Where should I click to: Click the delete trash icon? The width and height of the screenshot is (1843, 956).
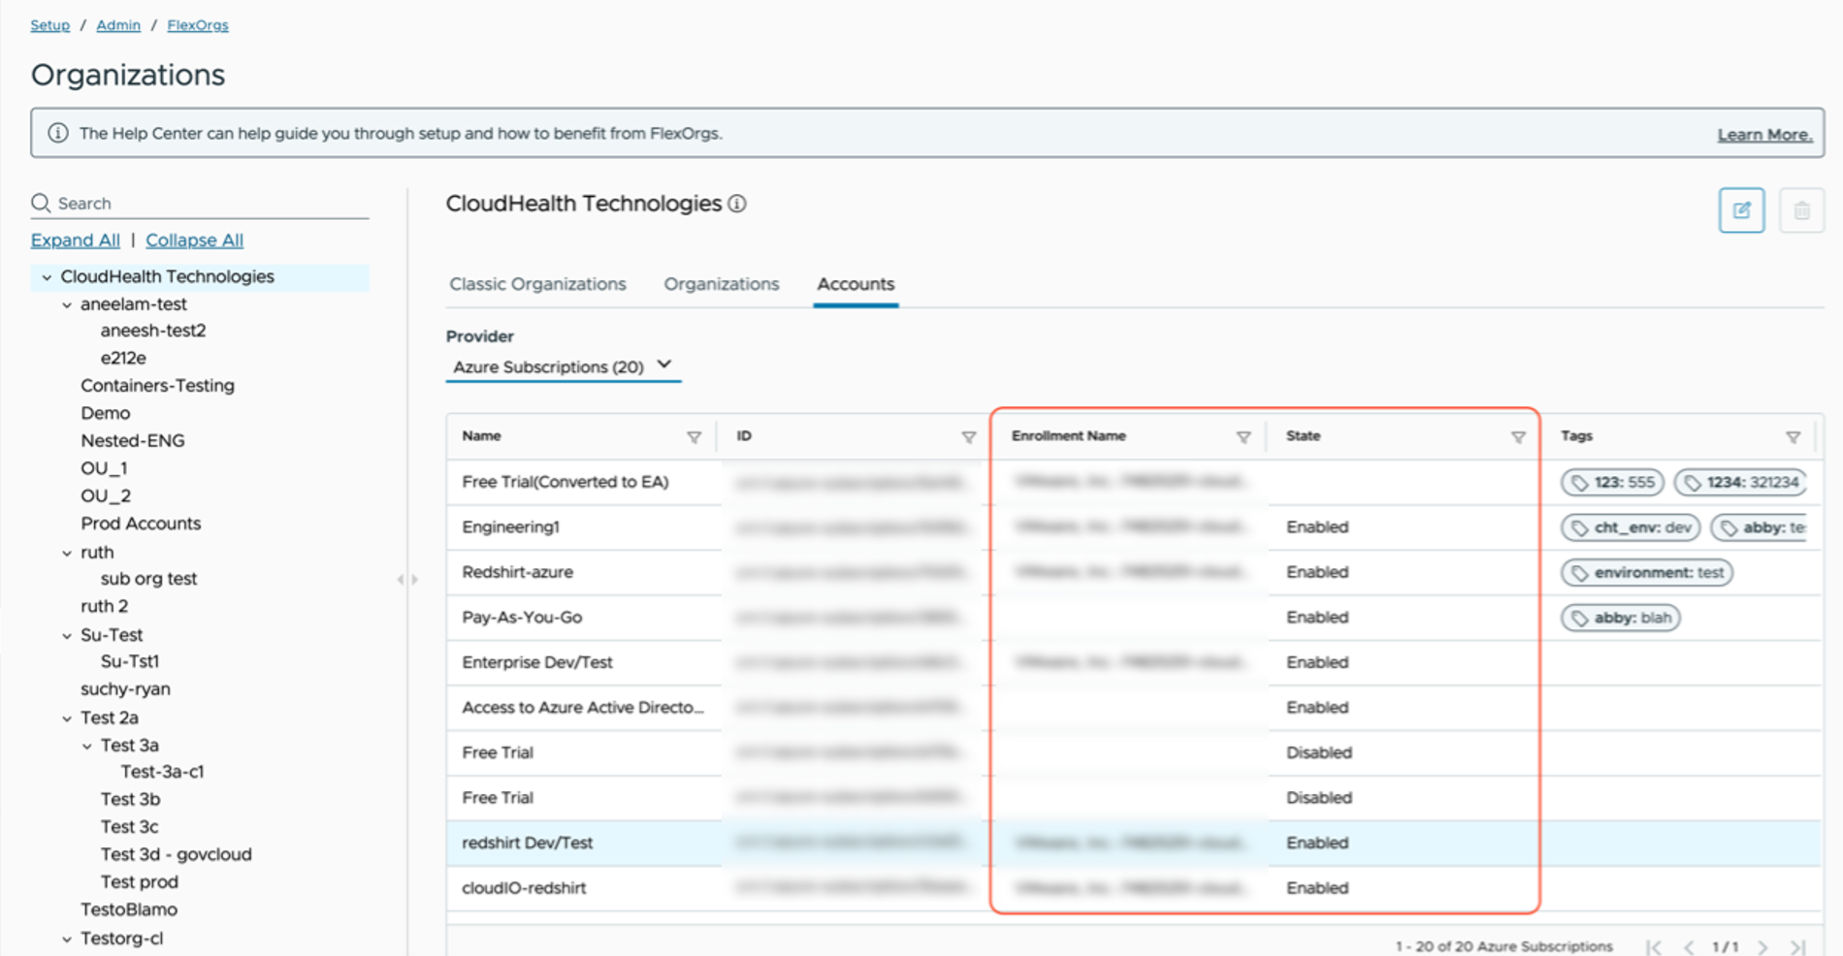[1801, 210]
